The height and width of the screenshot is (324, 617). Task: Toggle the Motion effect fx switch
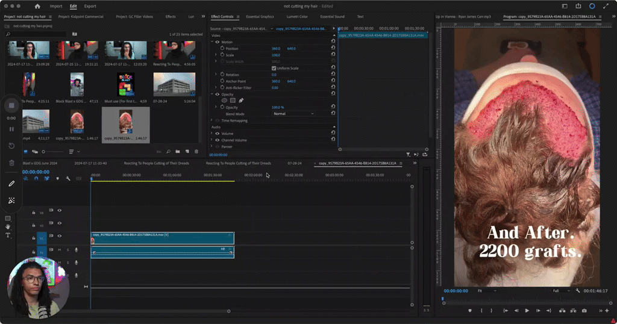point(218,42)
